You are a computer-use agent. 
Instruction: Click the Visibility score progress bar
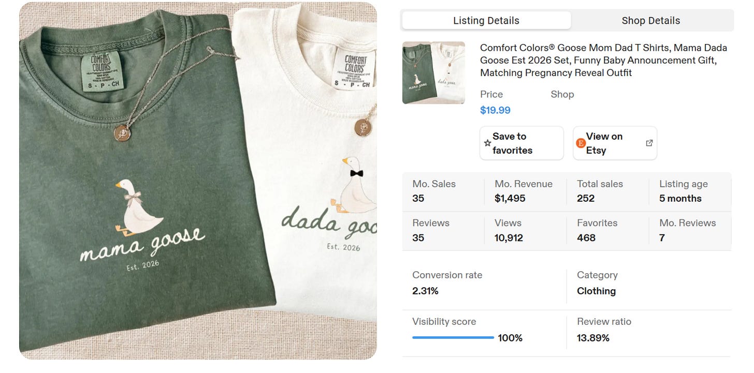click(x=453, y=338)
